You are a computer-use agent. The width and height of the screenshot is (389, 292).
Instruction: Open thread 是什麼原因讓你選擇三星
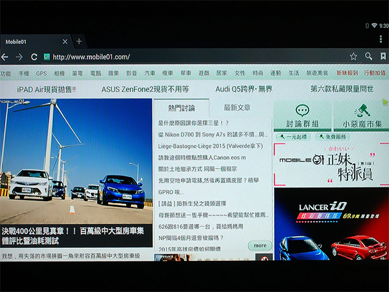(x=193, y=123)
